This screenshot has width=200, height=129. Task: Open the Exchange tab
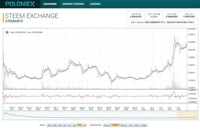[x=50, y=4]
